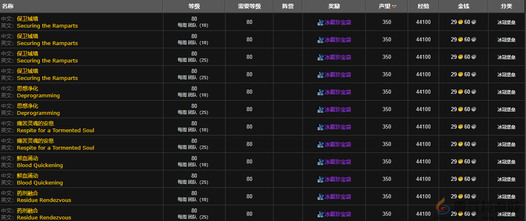526x221 pixels.
Task: Click the 阵营 column header
Action: coord(288,6)
